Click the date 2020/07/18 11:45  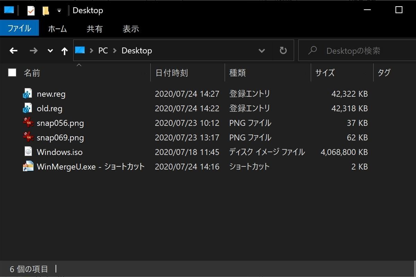tap(187, 152)
